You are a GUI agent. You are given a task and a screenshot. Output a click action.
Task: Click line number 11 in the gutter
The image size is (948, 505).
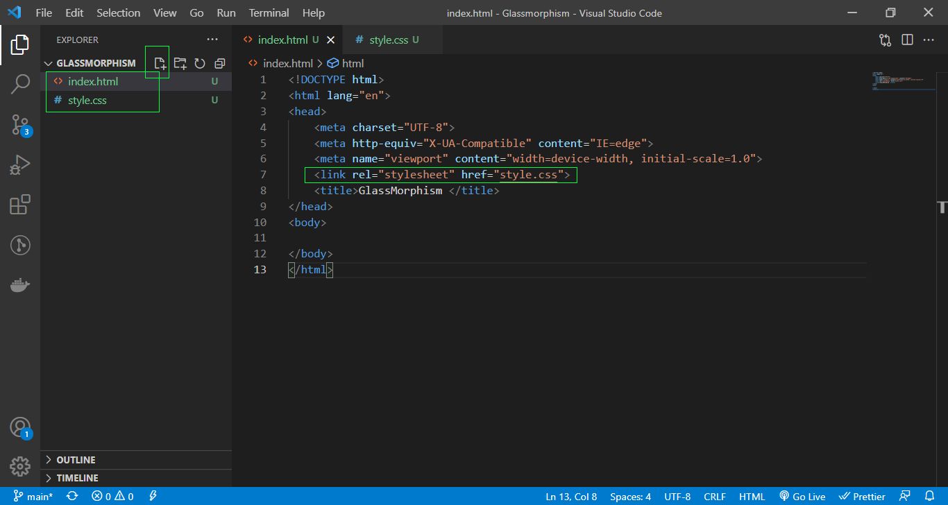point(260,238)
